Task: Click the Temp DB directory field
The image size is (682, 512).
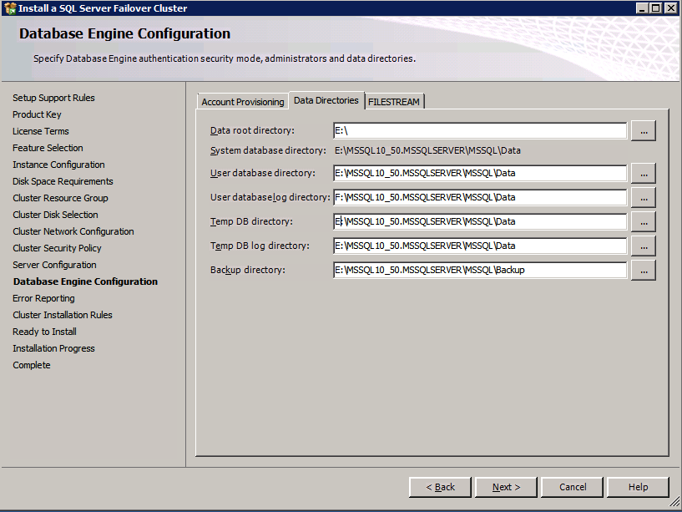Action: pos(480,221)
